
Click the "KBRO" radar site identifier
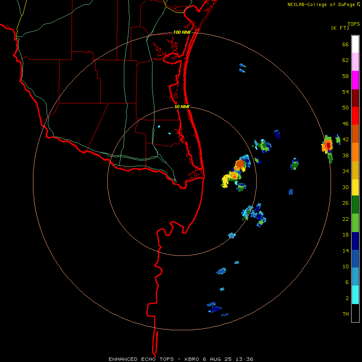click(193, 359)
